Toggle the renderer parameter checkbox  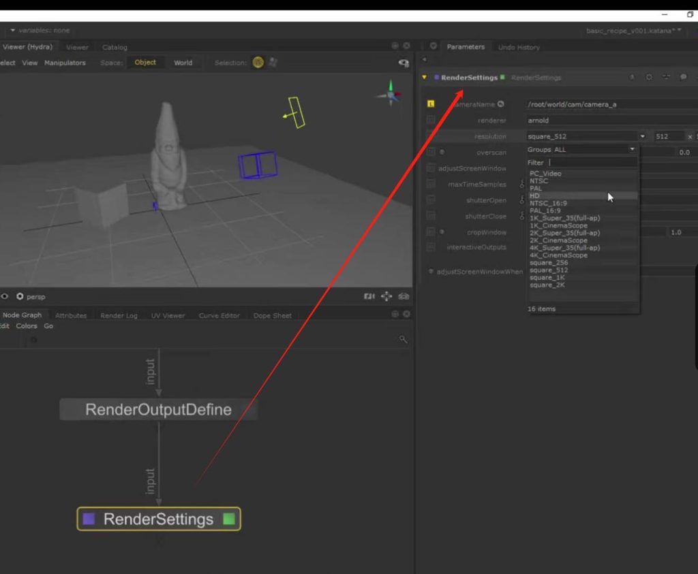click(431, 121)
